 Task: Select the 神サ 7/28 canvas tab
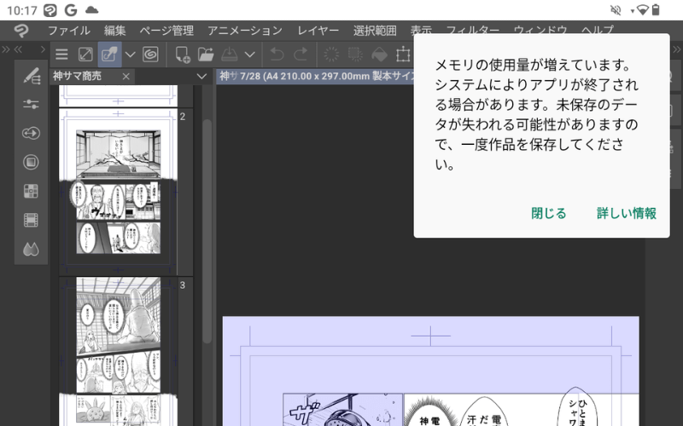[x=316, y=76]
